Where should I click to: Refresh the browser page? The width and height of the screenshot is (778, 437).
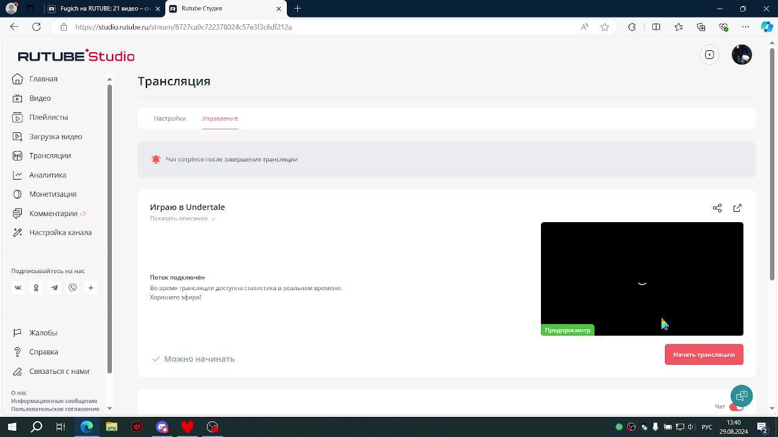[x=36, y=27]
